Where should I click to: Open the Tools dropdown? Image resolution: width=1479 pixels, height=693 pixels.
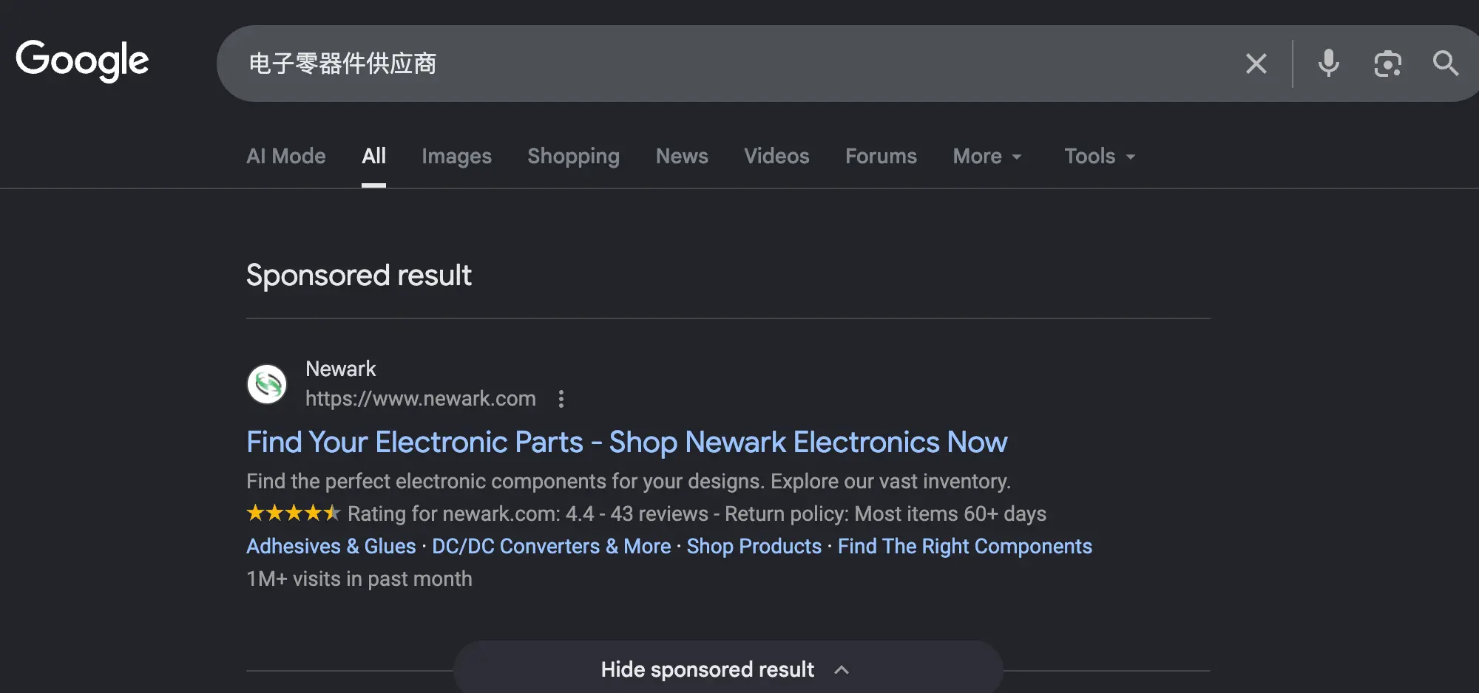click(x=1098, y=156)
